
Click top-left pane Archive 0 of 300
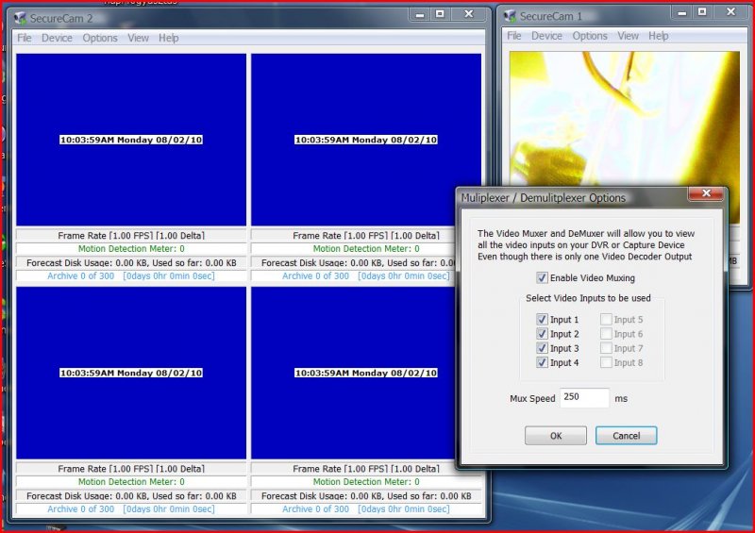[81, 275]
